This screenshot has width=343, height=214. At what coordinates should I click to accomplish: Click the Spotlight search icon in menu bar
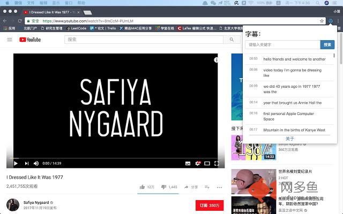click(x=317, y=3)
